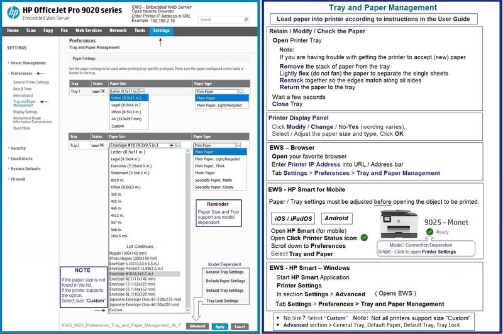This screenshot has width=503, height=334.
Task: Open Tray 2 Paper Size dropdown
Action: coord(145,145)
